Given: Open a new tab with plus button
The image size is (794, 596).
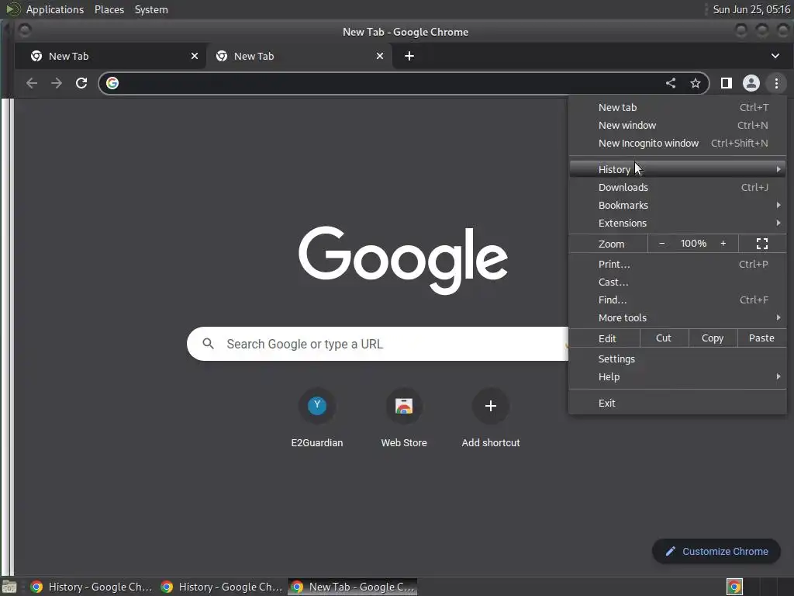Looking at the screenshot, I should pyautogui.click(x=409, y=56).
